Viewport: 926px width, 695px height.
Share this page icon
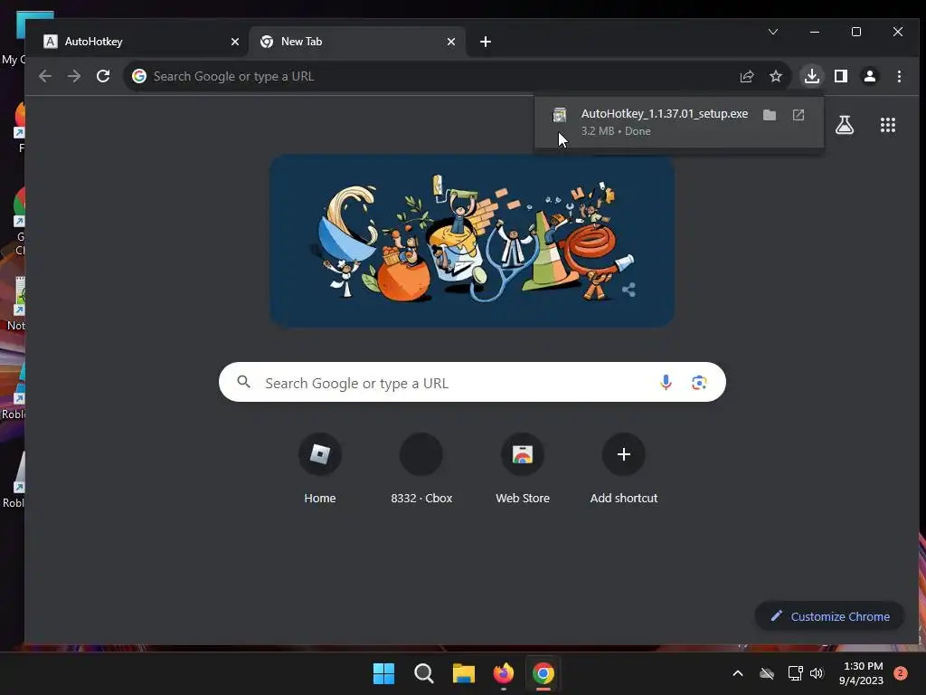[746, 76]
